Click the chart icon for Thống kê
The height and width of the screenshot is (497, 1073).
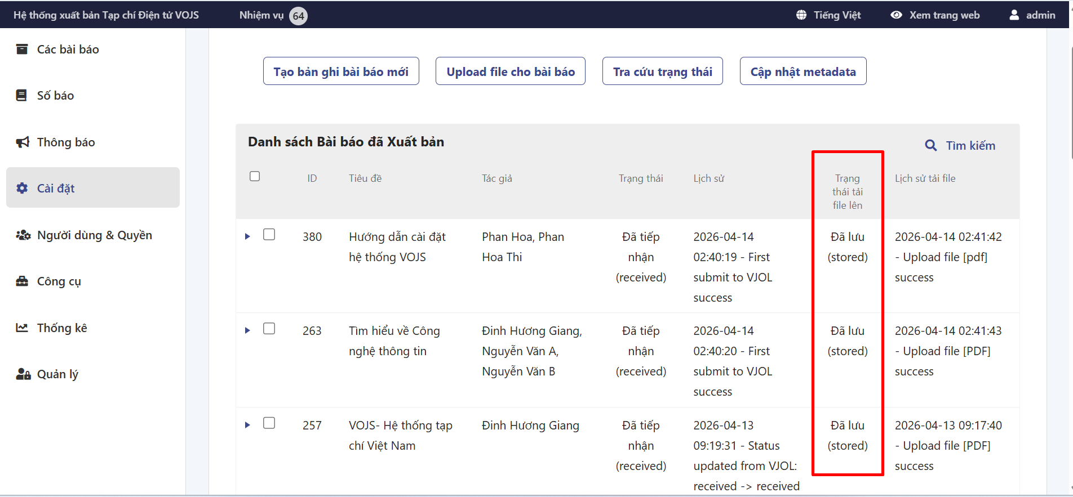(x=22, y=328)
